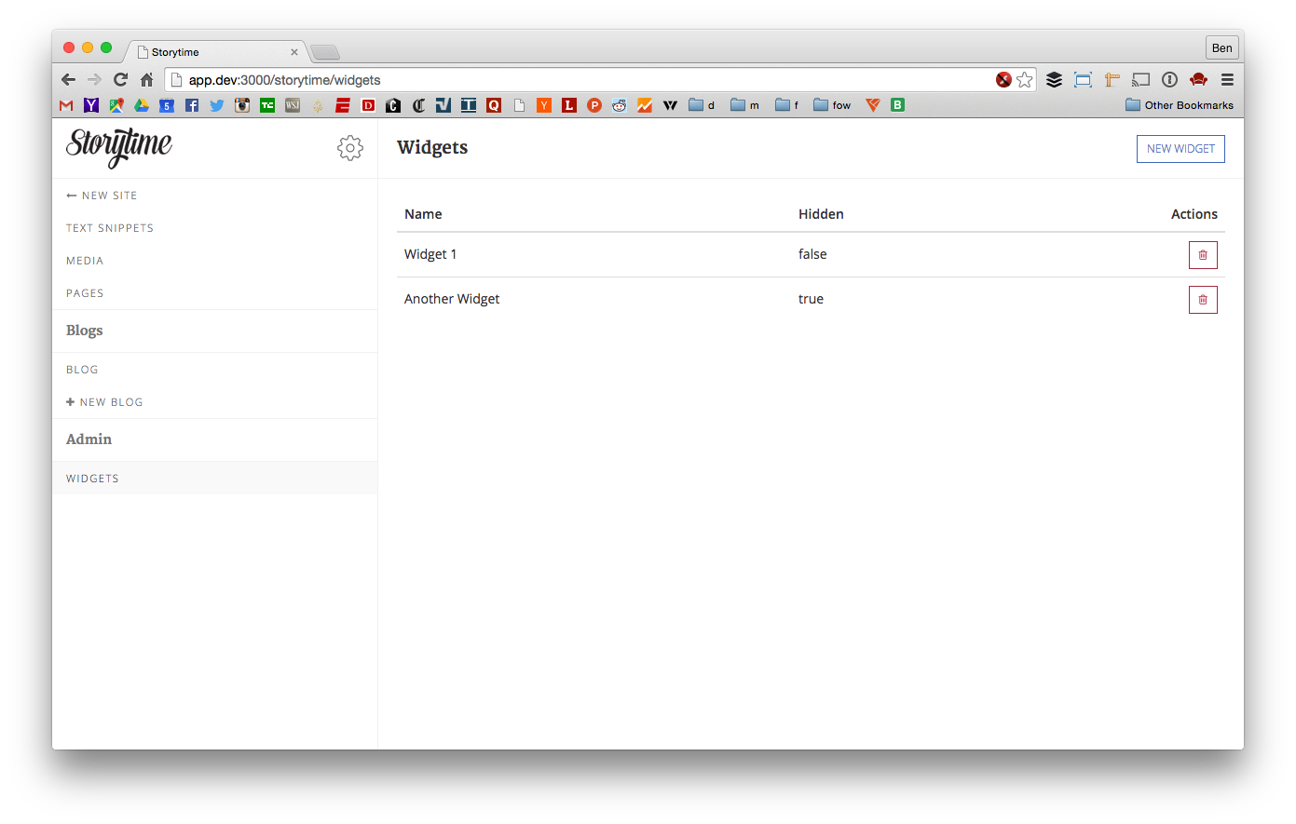Open Google Drive bookmark

142,105
